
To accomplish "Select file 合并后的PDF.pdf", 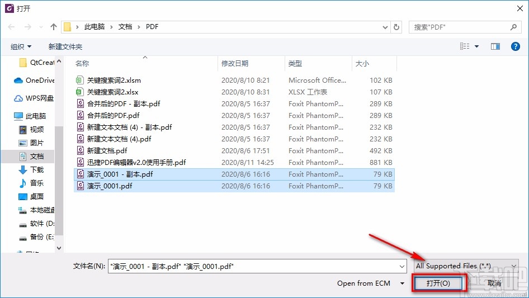I will 234,115.
